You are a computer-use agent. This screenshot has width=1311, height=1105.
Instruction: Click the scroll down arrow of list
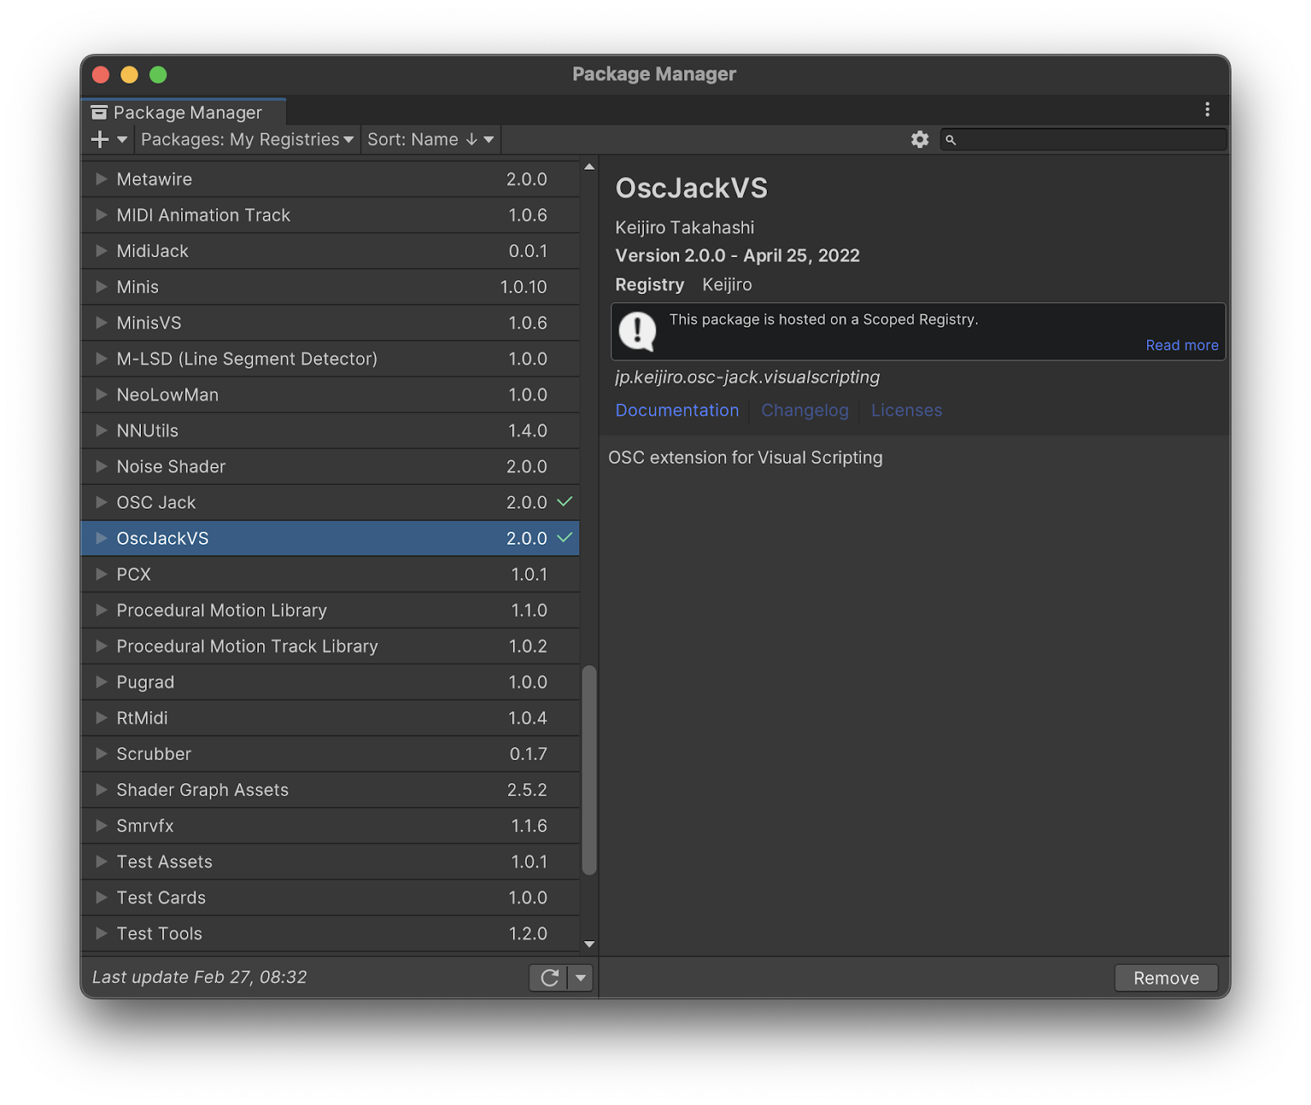pyautogui.click(x=589, y=944)
